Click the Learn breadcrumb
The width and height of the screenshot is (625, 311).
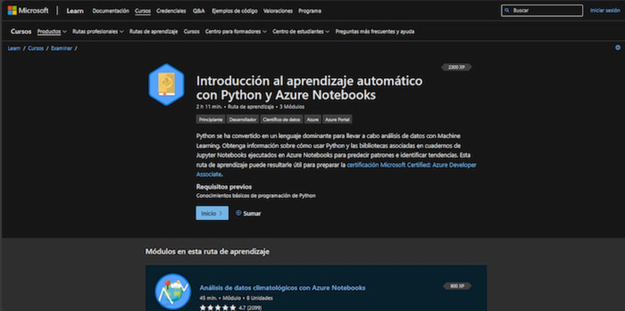coord(14,48)
